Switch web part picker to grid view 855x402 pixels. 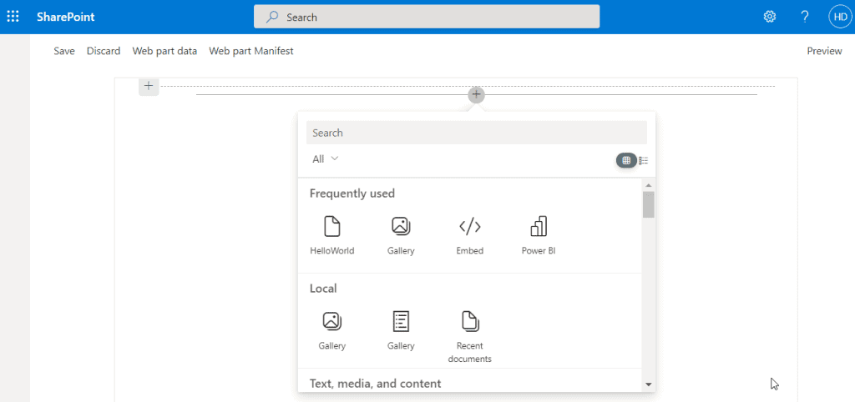click(626, 160)
